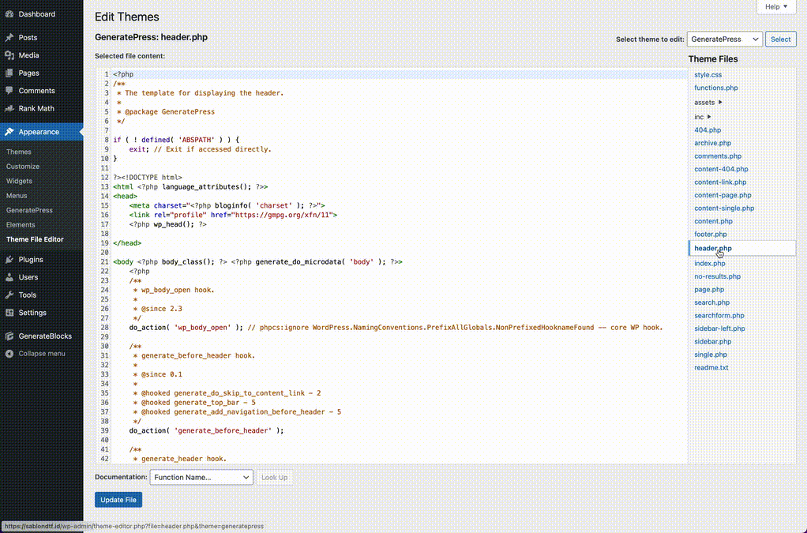Click the Plugins icon in sidebar
This screenshot has width=807, height=533.
tap(9, 260)
